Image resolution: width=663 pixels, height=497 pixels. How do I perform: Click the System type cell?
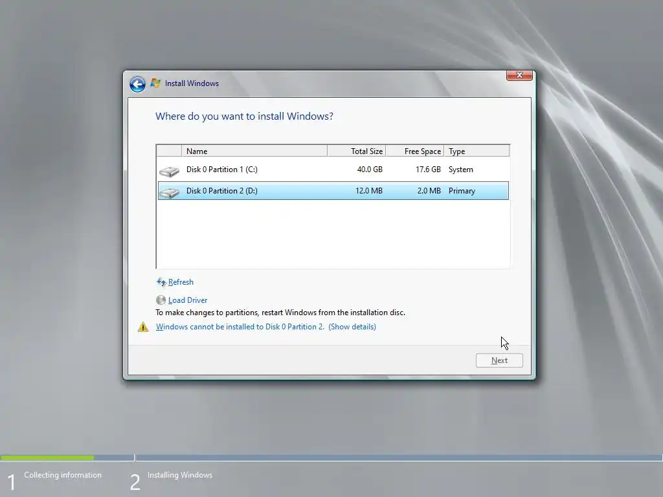click(x=461, y=170)
